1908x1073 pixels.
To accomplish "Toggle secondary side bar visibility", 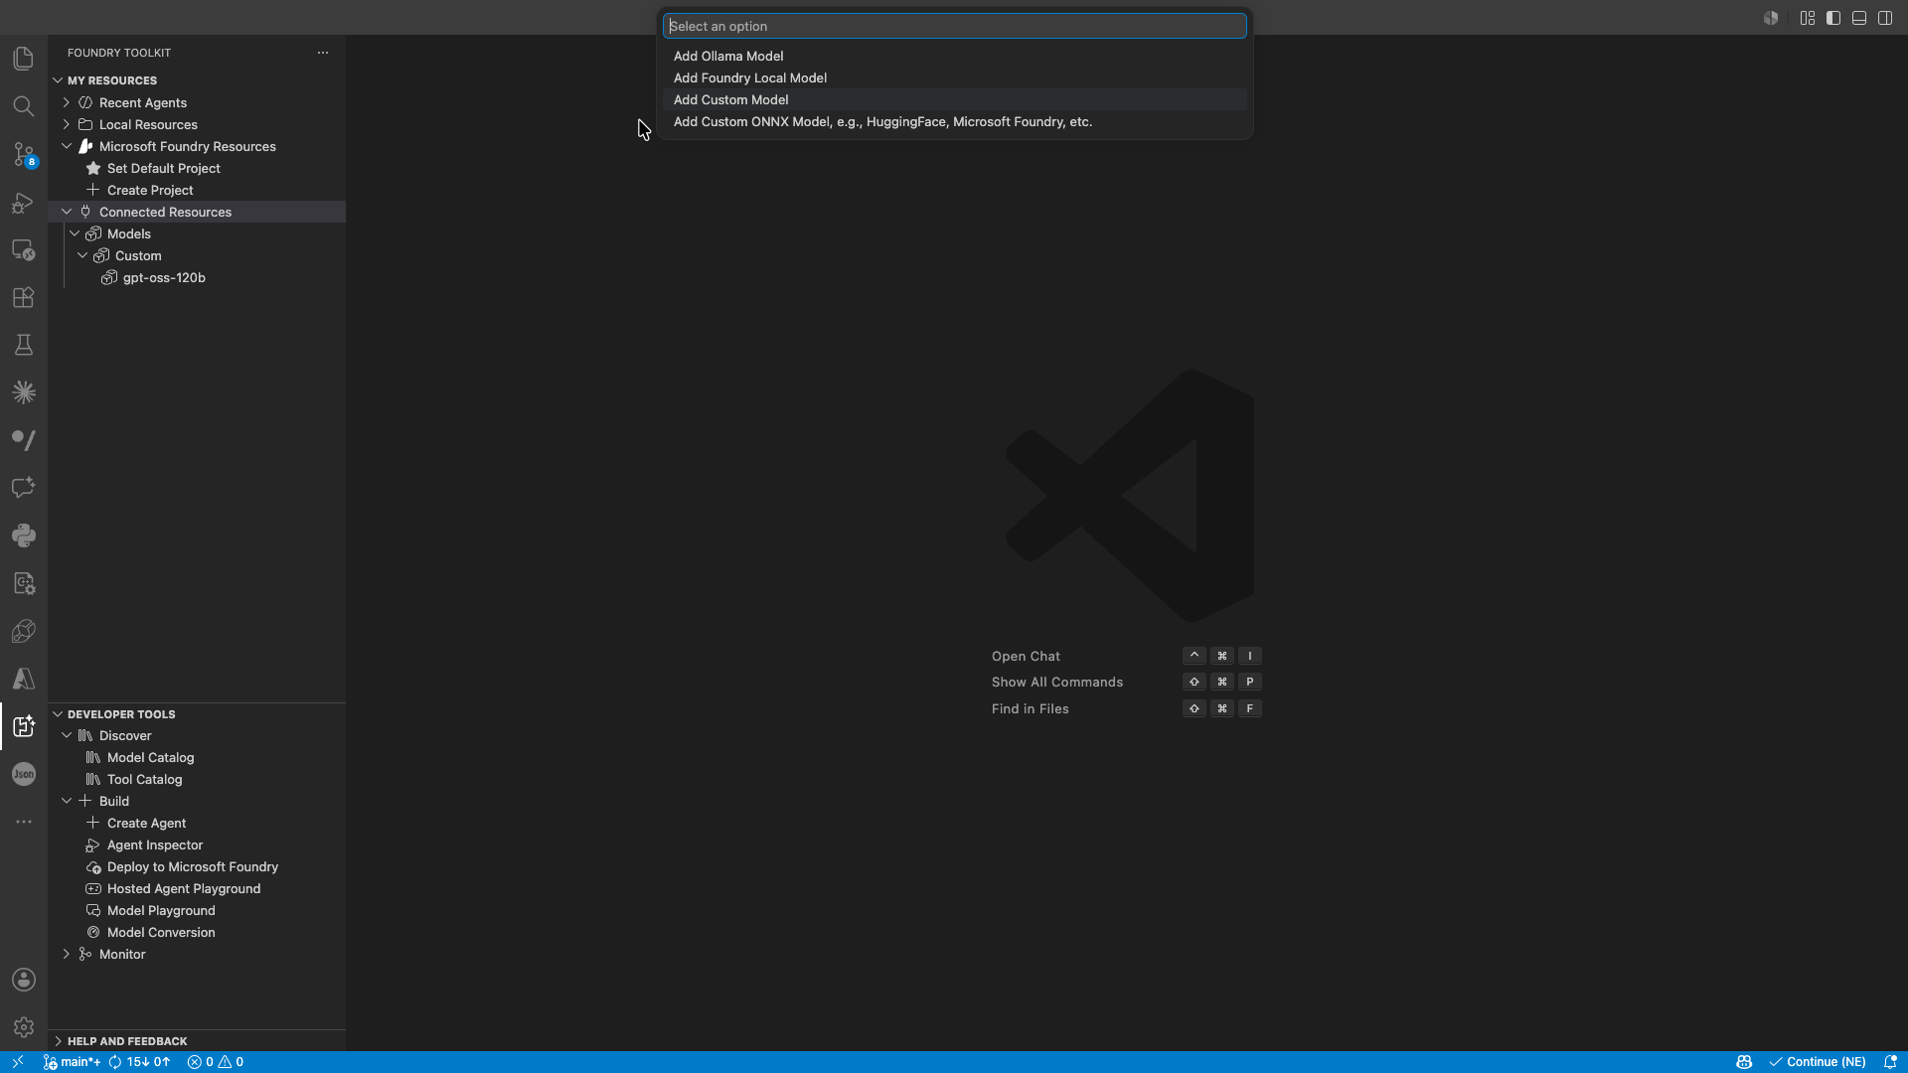I will pos(1885,18).
